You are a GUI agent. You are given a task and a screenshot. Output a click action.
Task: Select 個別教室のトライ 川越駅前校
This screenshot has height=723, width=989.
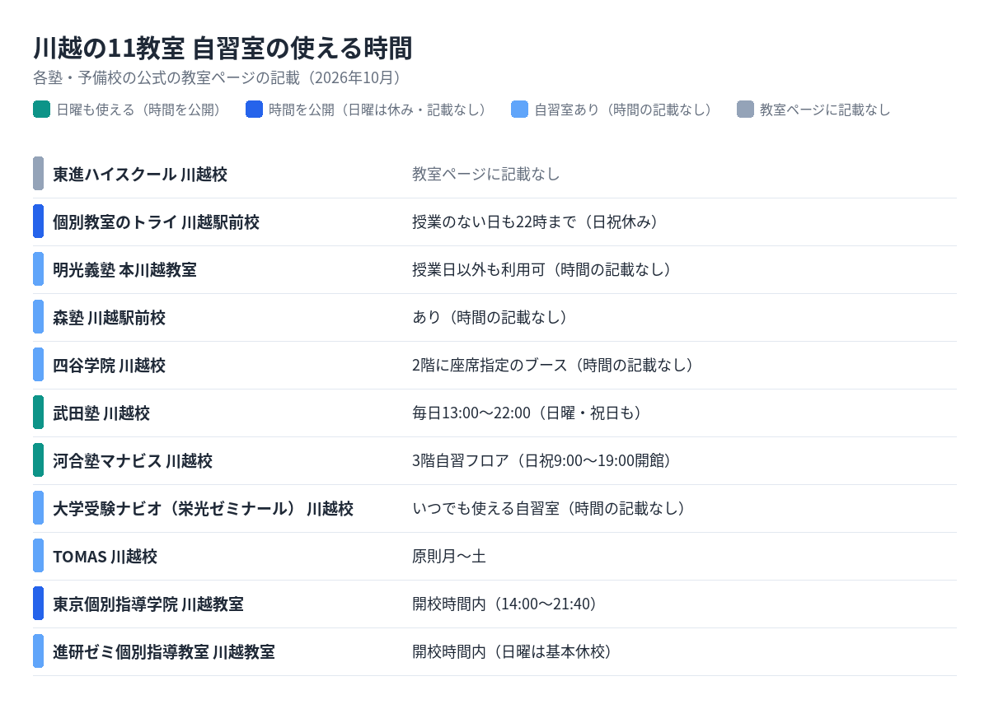[156, 222]
